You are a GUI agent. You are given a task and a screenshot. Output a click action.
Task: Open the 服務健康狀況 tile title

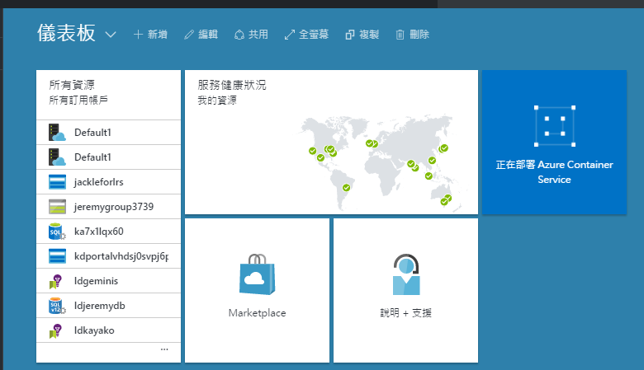(232, 85)
